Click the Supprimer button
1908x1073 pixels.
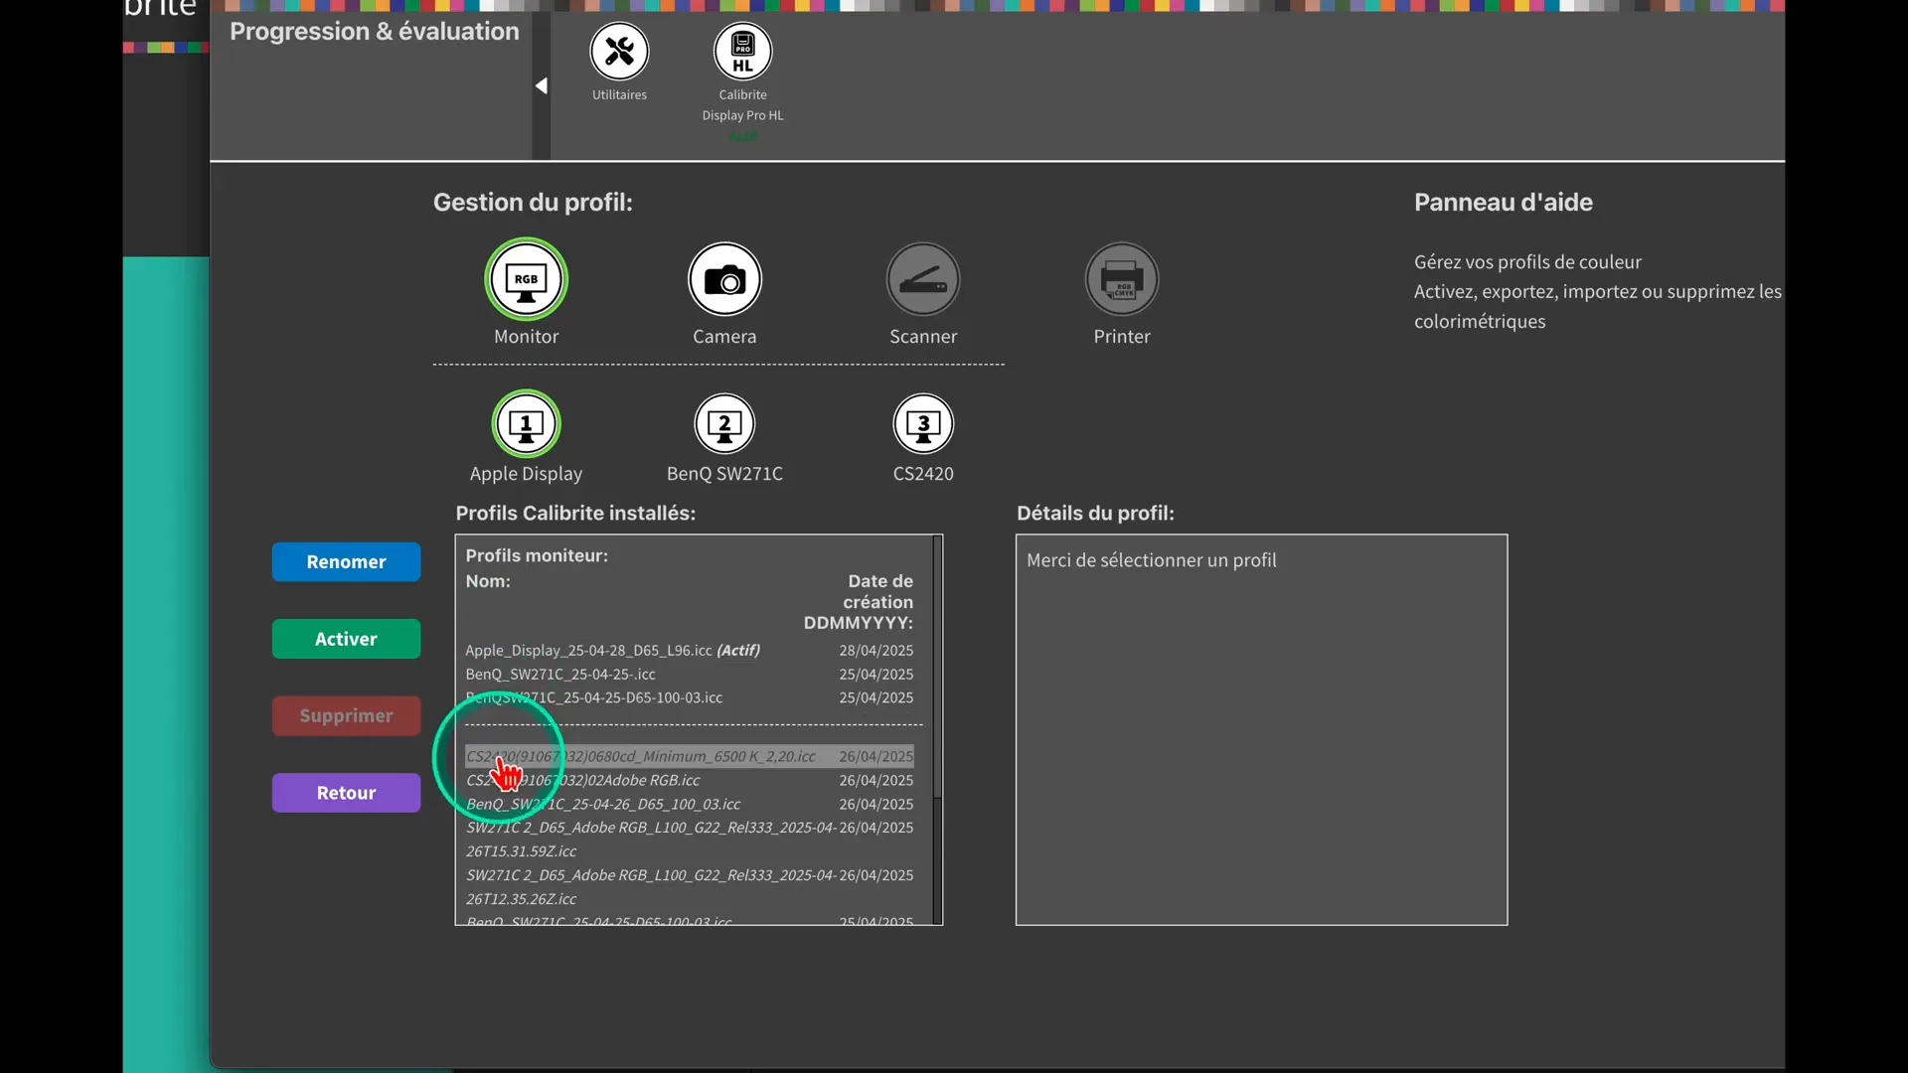(346, 716)
